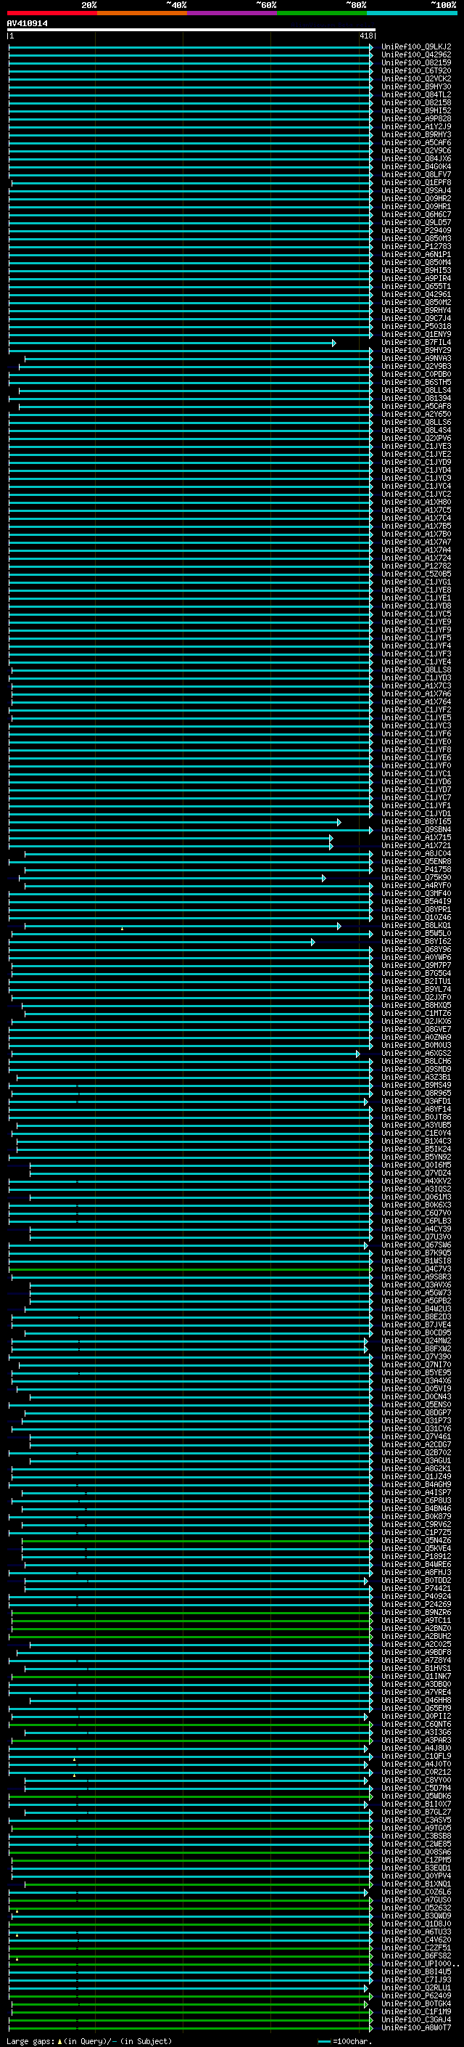Select the UniRef100_Q5ENR8 label
Image resolution: width=464 pixels, height=2047 pixels.
[416, 861]
